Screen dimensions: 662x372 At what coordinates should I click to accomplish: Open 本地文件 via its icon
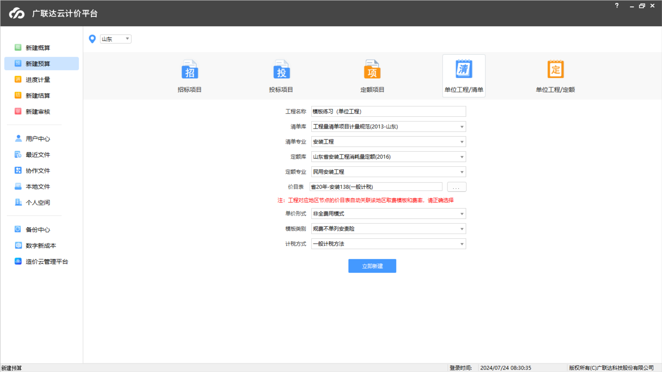click(x=18, y=187)
